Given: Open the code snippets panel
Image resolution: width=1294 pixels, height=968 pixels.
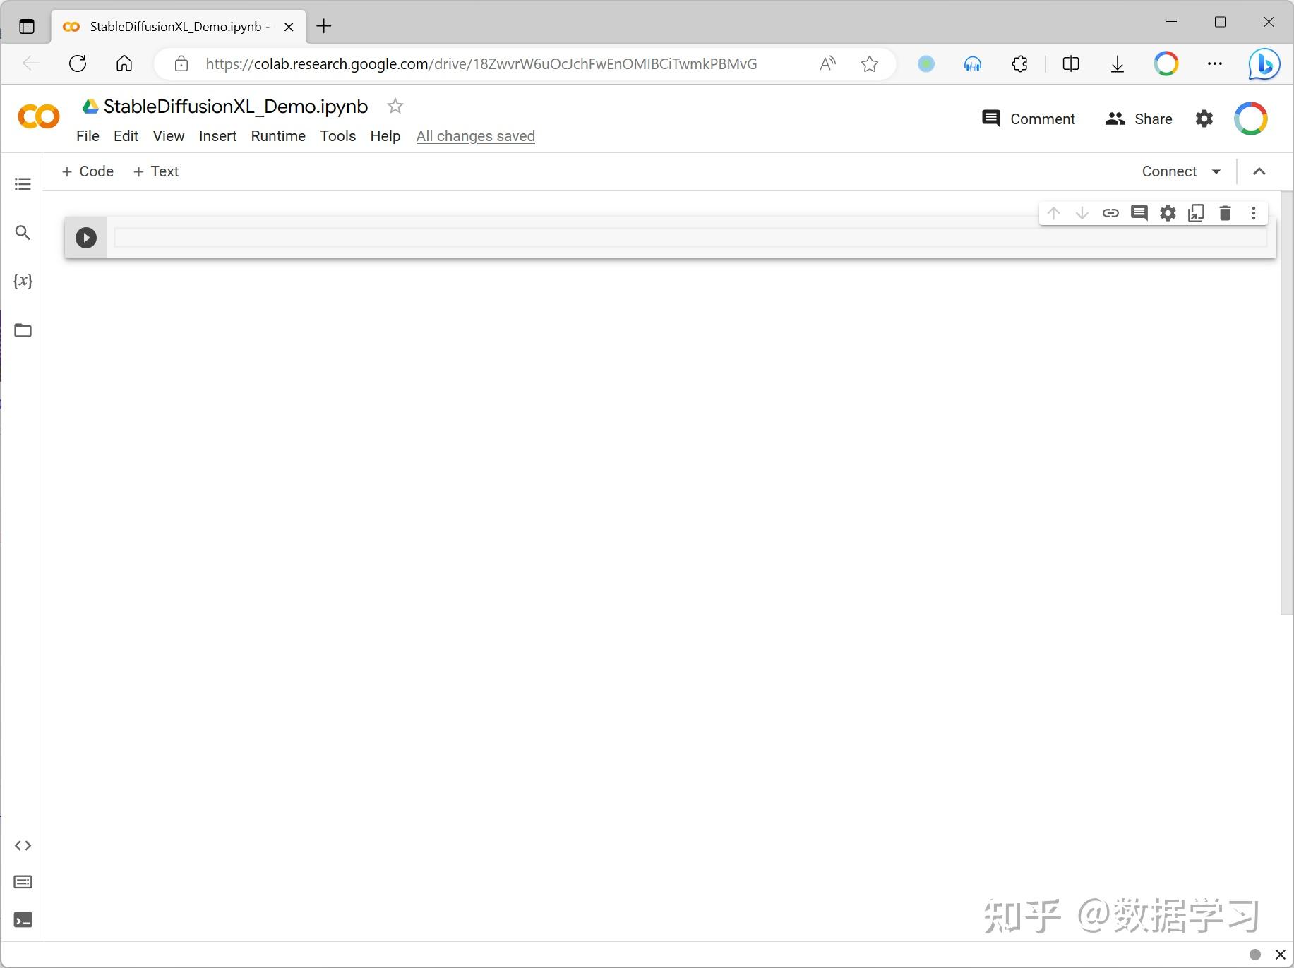Looking at the screenshot, I should coord(23,845).
